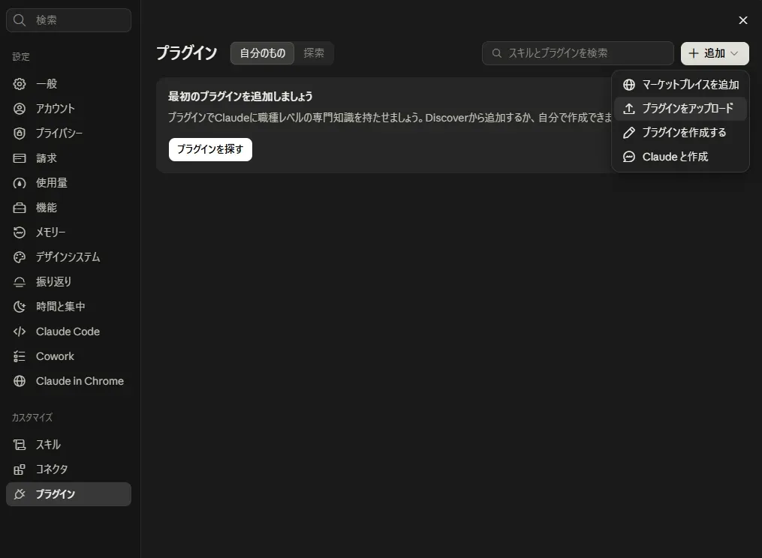Click the toolbox icon beside 機能

pos(20,208)
